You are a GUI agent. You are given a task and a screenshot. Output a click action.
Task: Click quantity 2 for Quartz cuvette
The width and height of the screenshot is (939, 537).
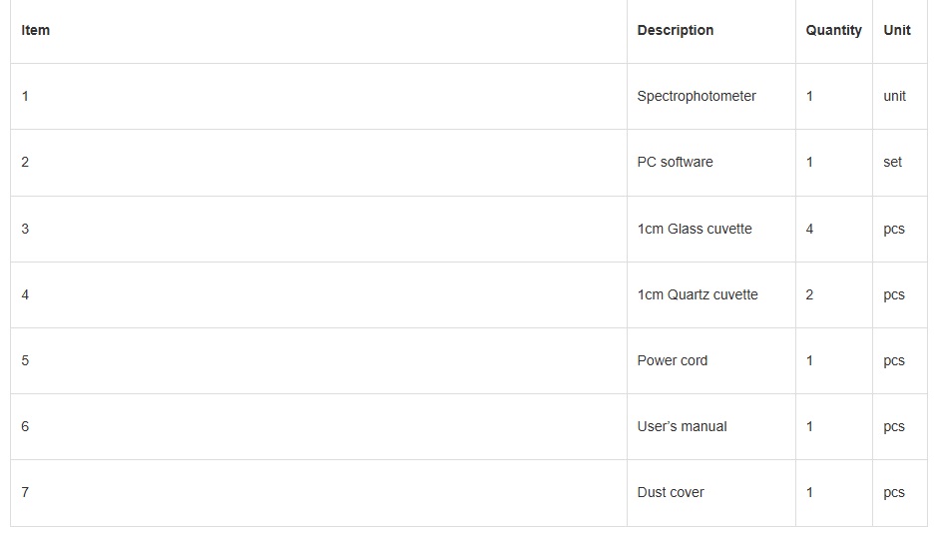pos(809,294)
